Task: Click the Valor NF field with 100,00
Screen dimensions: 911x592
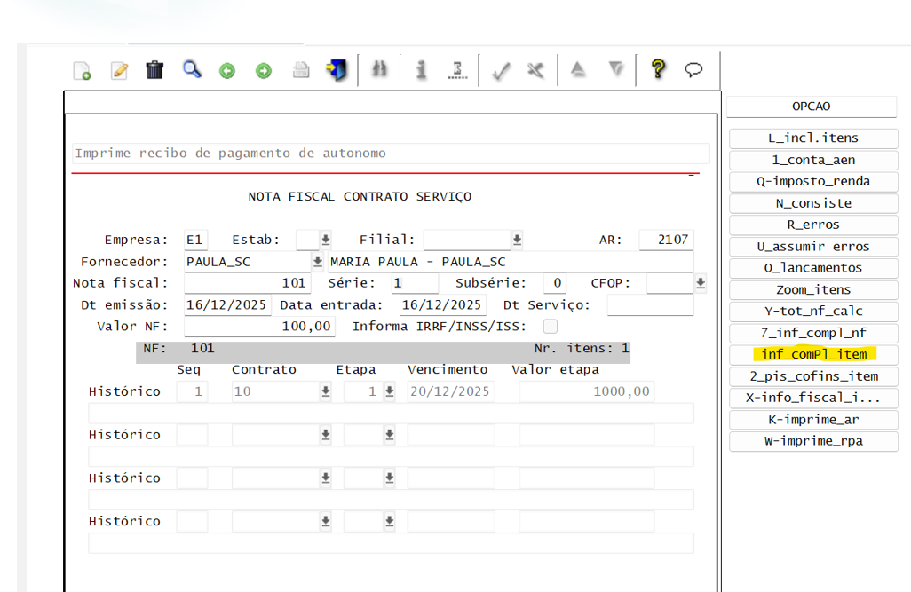Action: (x=259, y=327)
